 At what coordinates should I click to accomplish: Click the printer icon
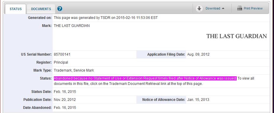[240, 8]
